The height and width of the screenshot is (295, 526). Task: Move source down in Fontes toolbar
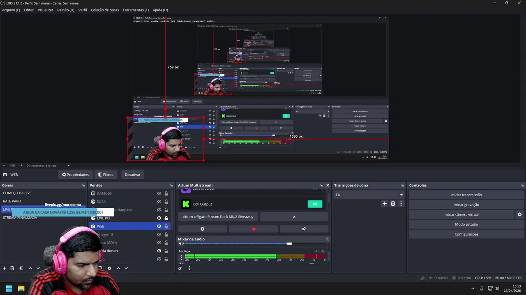[x=126, y=268]
